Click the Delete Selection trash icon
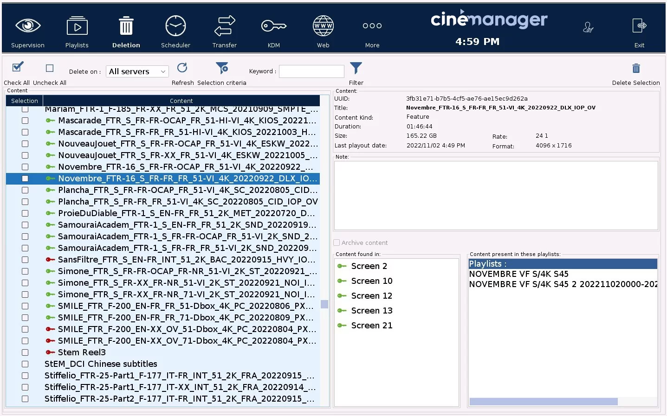The width and height of the screenshot is (667, 416). click(636, 69)
